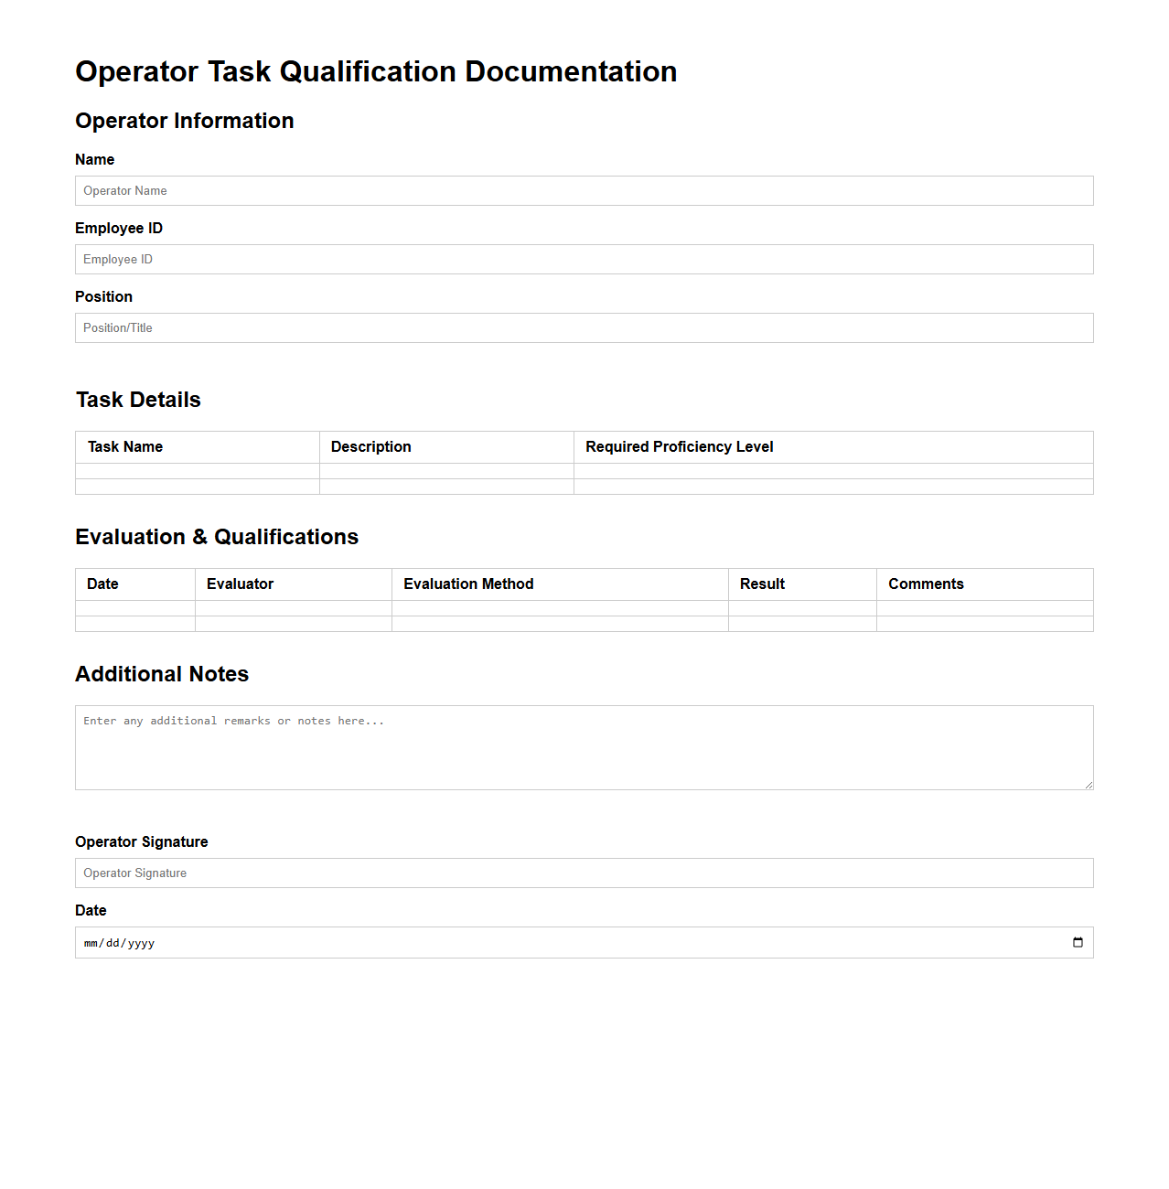Click the Operator Name input field
Viewport: 1169px width, 1189px height.
point(584,190)
